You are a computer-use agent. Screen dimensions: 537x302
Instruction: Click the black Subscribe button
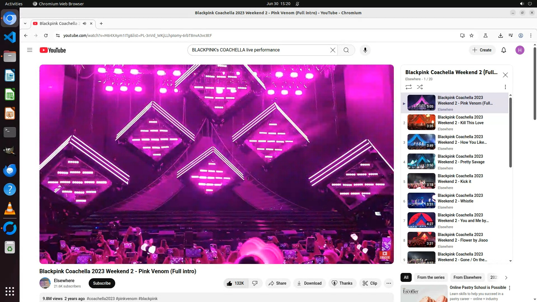pos(102,283)
